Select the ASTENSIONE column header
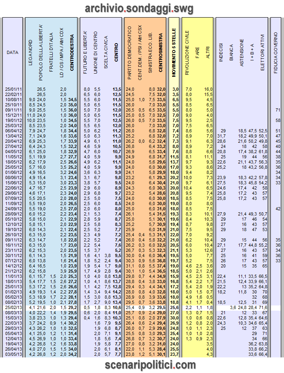 [242, 53]
